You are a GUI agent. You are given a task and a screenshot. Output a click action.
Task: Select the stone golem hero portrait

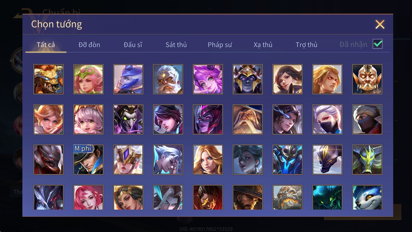(287, 197)
